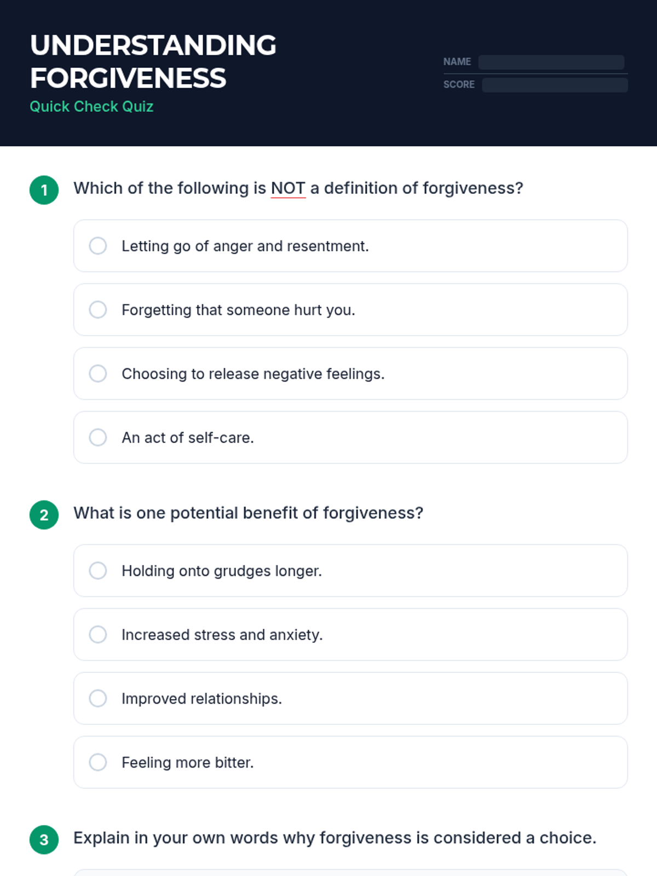657x876 pixels.
Task: Choose 'Forgetting that someone hurt you' option
Action: 98,310
